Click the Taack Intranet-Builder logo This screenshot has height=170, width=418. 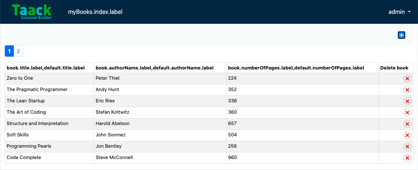[x=32, y=12]
